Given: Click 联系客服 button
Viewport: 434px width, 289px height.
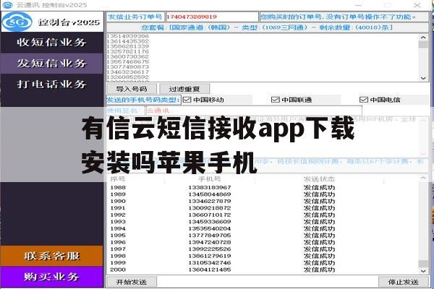Looking at the screenshot, I should (x=52, y=256).
